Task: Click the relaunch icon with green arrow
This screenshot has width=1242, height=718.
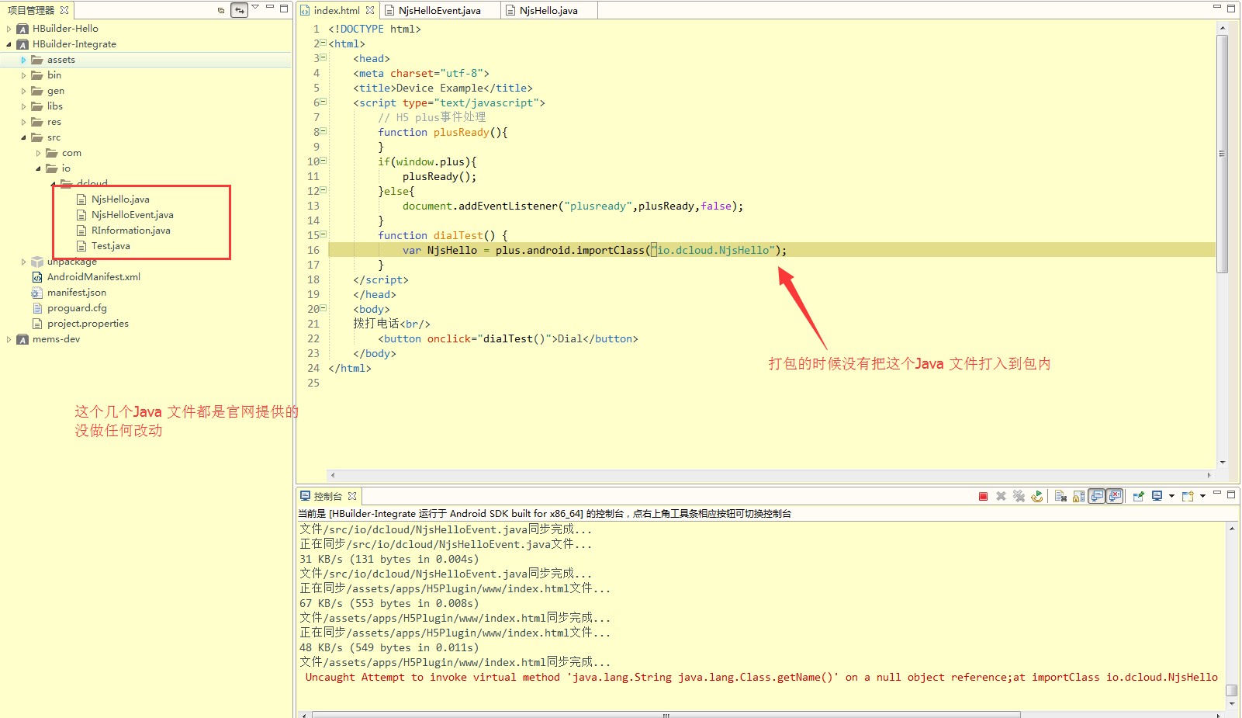Action: [x=1036, y=497]
